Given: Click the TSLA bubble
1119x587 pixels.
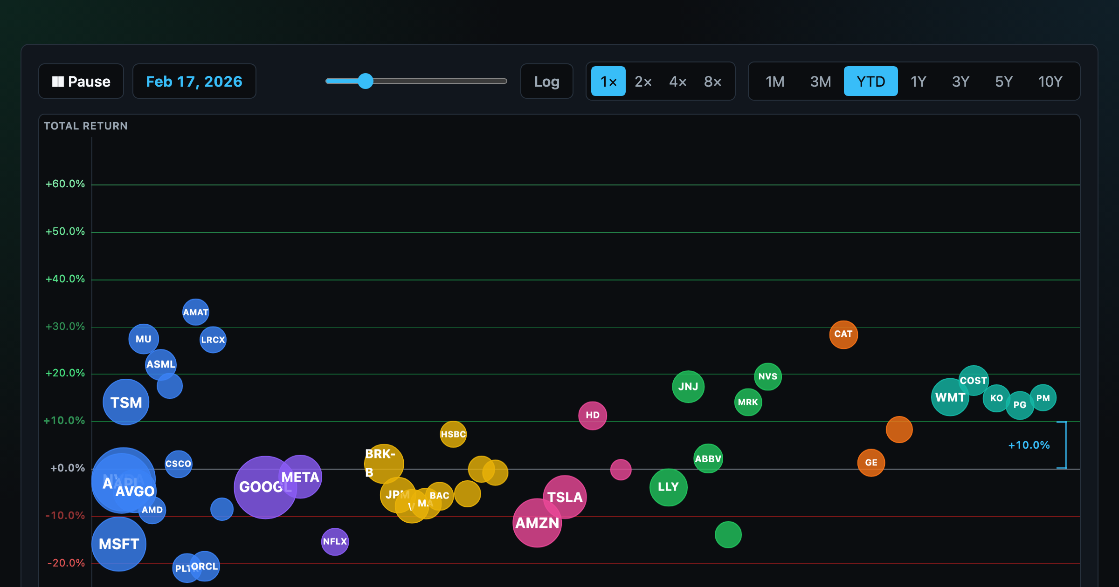Looking at the screenshot, I should pyautogui.click(x=565, y=497).
